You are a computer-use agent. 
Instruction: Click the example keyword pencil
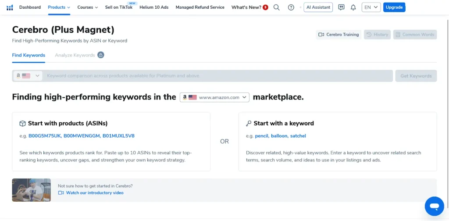pos(262,136)
